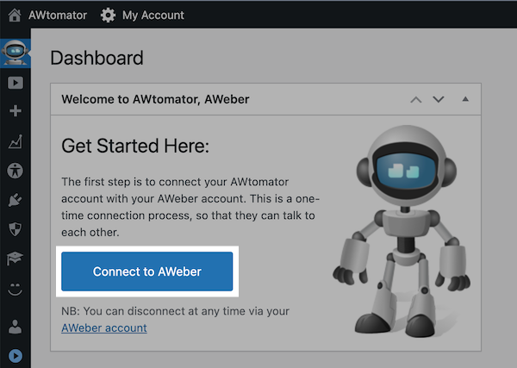Move the welcome panel down with arrow
Image resolution: width=517 pixels, height=368 pixels.
tap(439, 99)
